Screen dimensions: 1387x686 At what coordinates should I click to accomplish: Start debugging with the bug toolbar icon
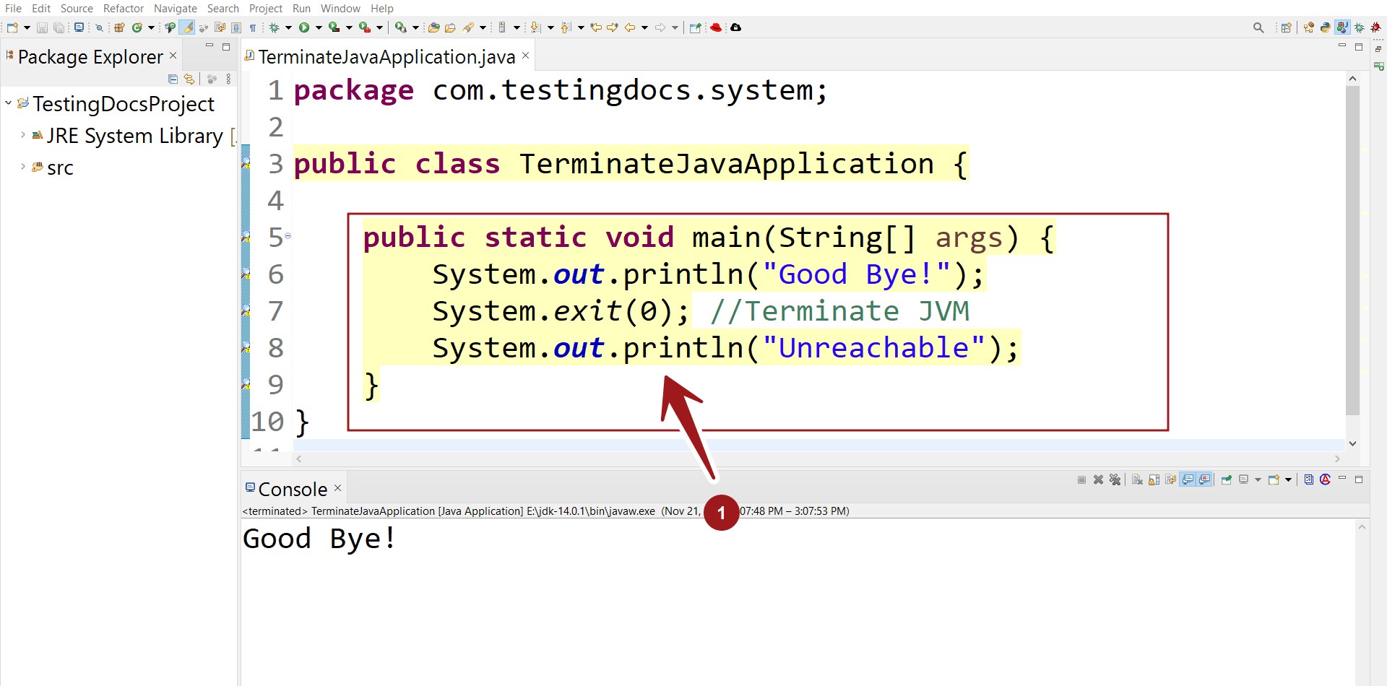pos(275,27)
